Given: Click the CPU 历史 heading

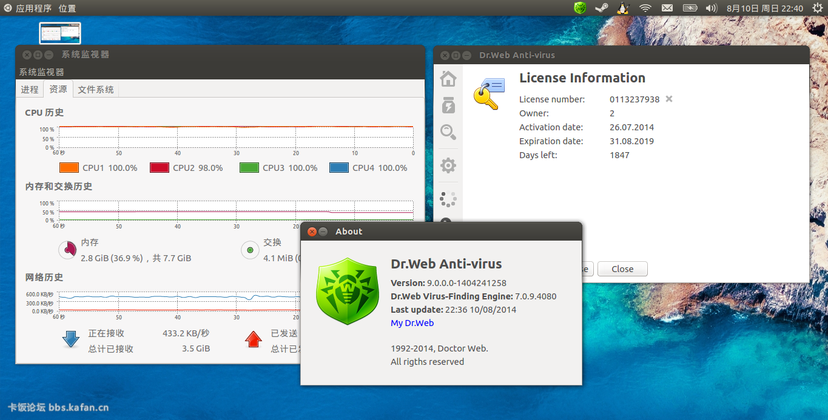Looking at the screenshot, I should [x=44, y=113].
